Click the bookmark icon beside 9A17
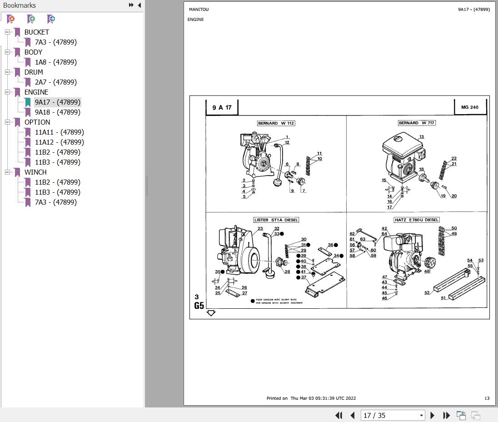The height and width of the screenshot is (422, 498). (x=28, y=102)
